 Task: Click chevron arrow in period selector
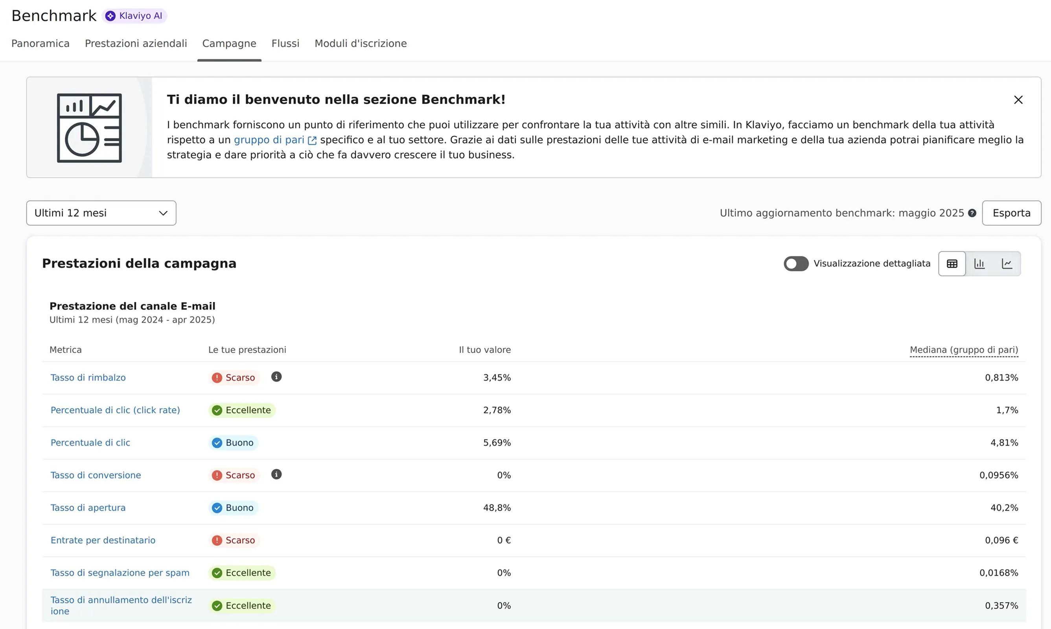click(163, 213)
